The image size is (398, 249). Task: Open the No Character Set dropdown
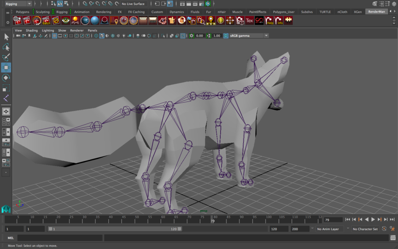(365, 229)
